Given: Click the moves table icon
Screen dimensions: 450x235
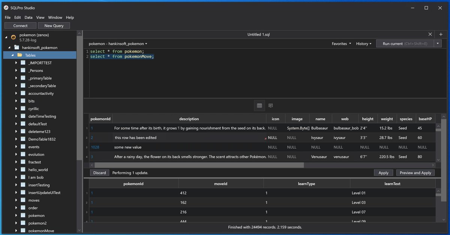Looking at the screenshot, I should (23, 200).
